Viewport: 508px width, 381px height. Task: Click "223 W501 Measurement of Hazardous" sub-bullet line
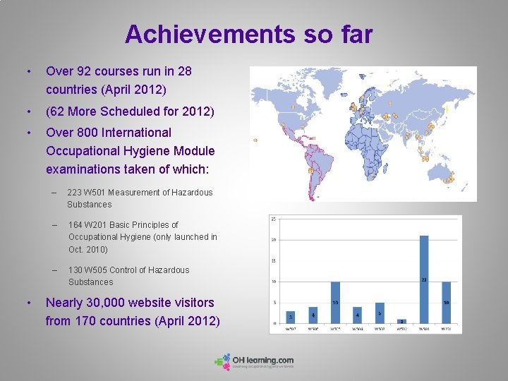[140, 193]
